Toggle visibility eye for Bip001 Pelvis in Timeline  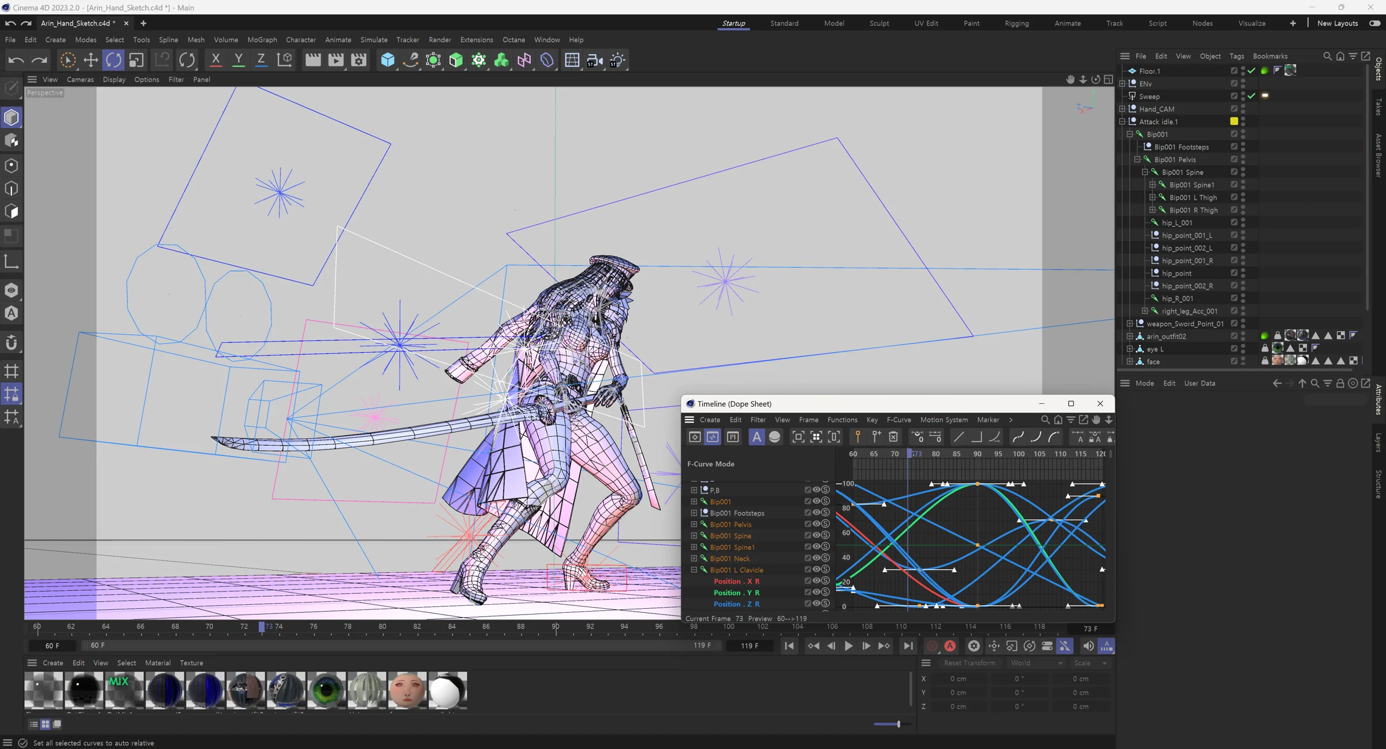coord(817,524)
